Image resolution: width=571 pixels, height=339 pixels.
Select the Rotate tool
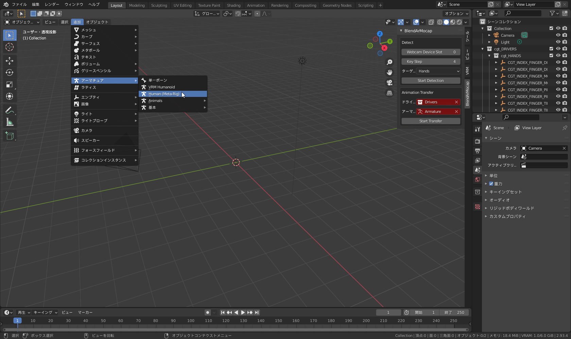10,72
